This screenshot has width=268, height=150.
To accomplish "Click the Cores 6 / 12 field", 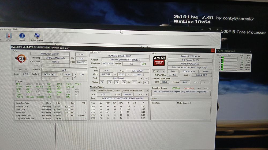I will point(26,74).
